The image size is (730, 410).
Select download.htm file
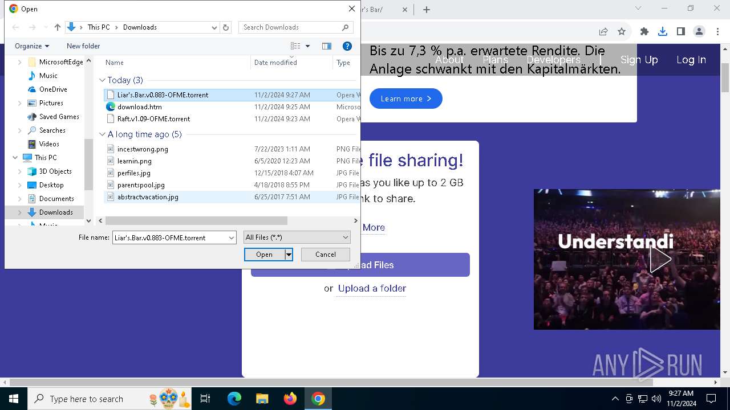(140, 107)
